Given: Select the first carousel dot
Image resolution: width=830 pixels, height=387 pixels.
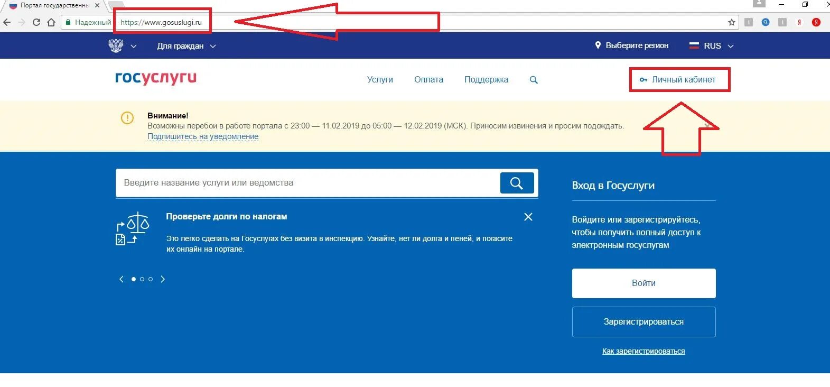Looking at the screenshot, I should tap(134, 279).
